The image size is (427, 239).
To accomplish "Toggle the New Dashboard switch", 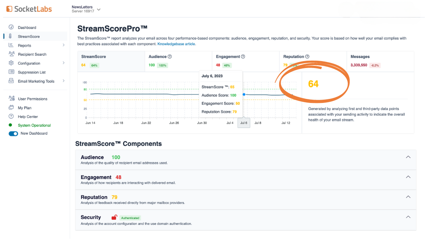I will coord(13,134).
